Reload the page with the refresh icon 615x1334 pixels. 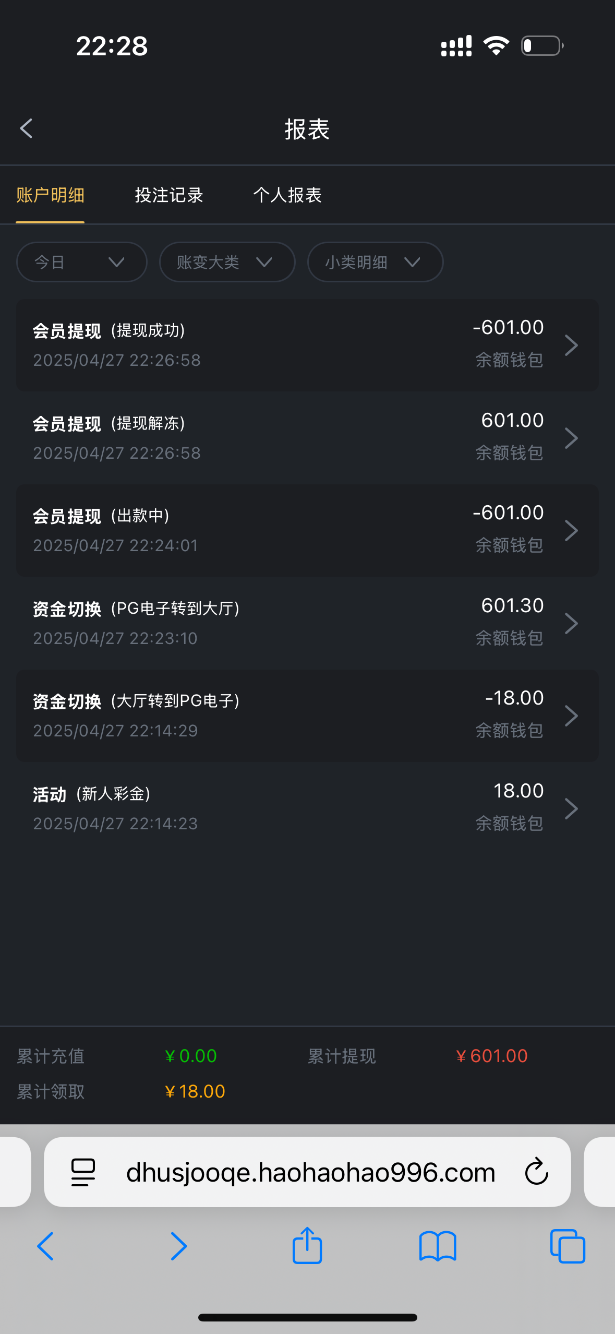click(536, 1172)
